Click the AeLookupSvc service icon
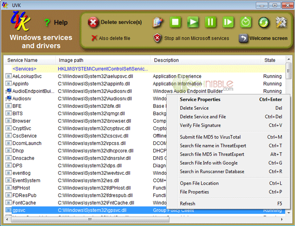This screenshot has height=226, width=295. click(8, 76)
